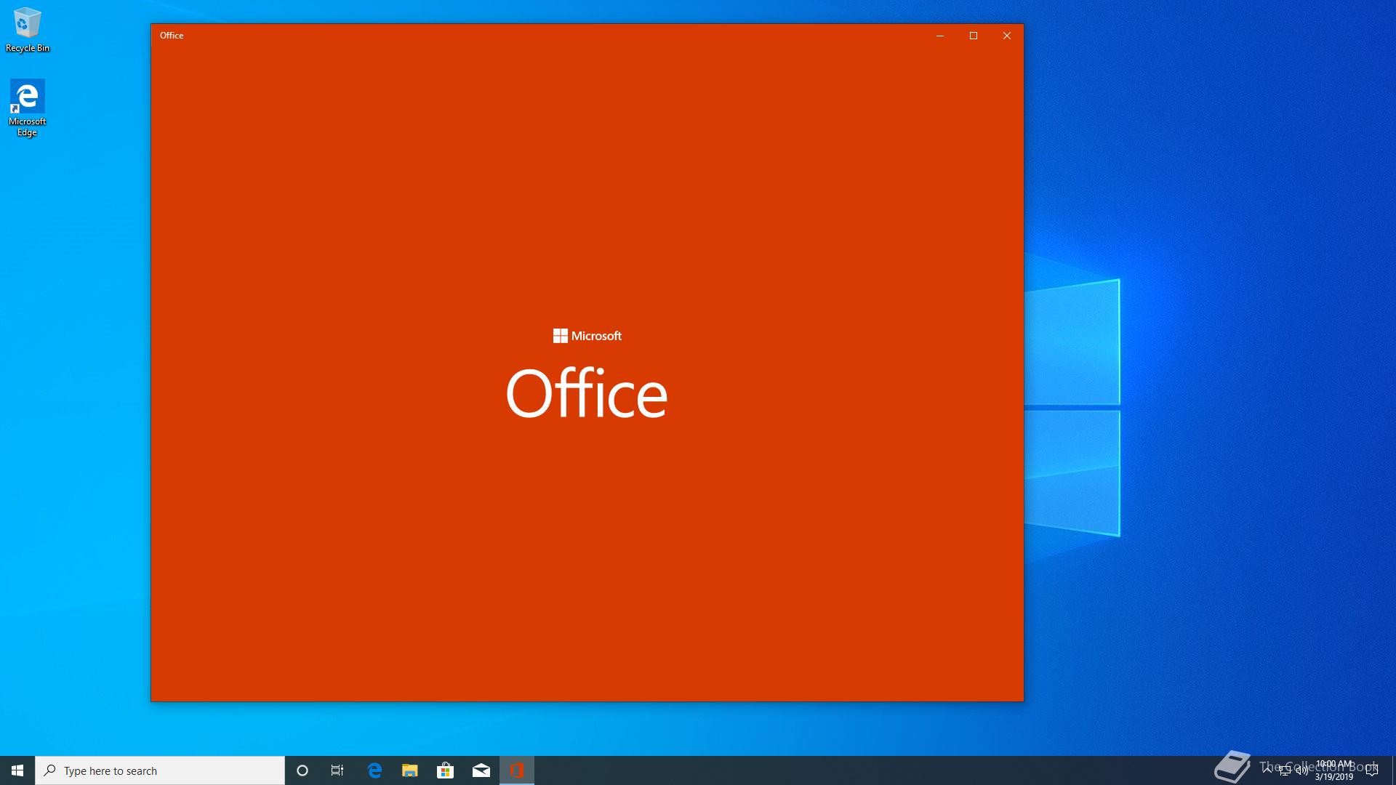
Task: Open Cortana from the taskbar
Action: [x=302, y=770]
